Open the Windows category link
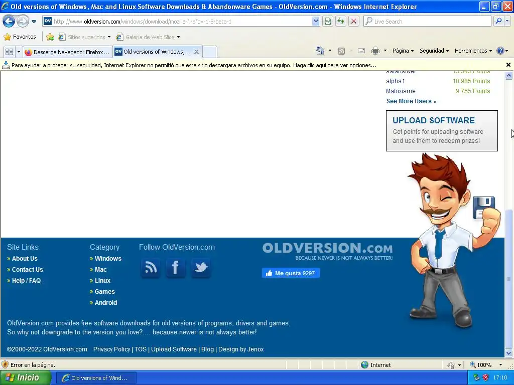This screenshot has width=514, height=385. tap(108, 259)
